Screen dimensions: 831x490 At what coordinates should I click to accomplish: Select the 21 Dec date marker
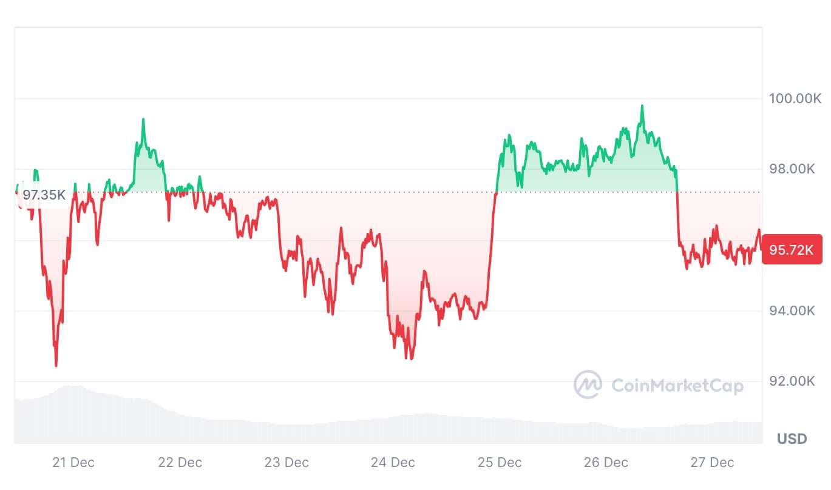click(x=73, y=463)
